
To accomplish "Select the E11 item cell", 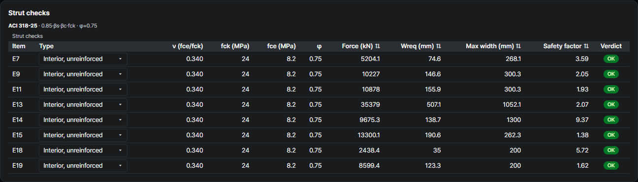I will pos(17,90).
